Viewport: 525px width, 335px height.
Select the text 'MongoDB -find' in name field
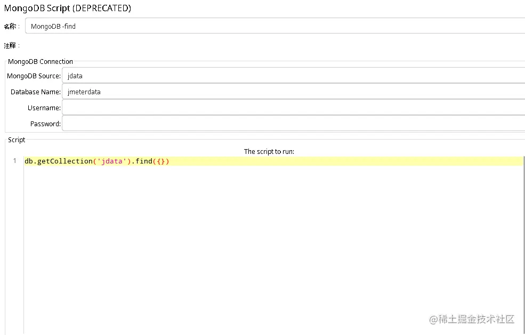click(x=53, y=26)
